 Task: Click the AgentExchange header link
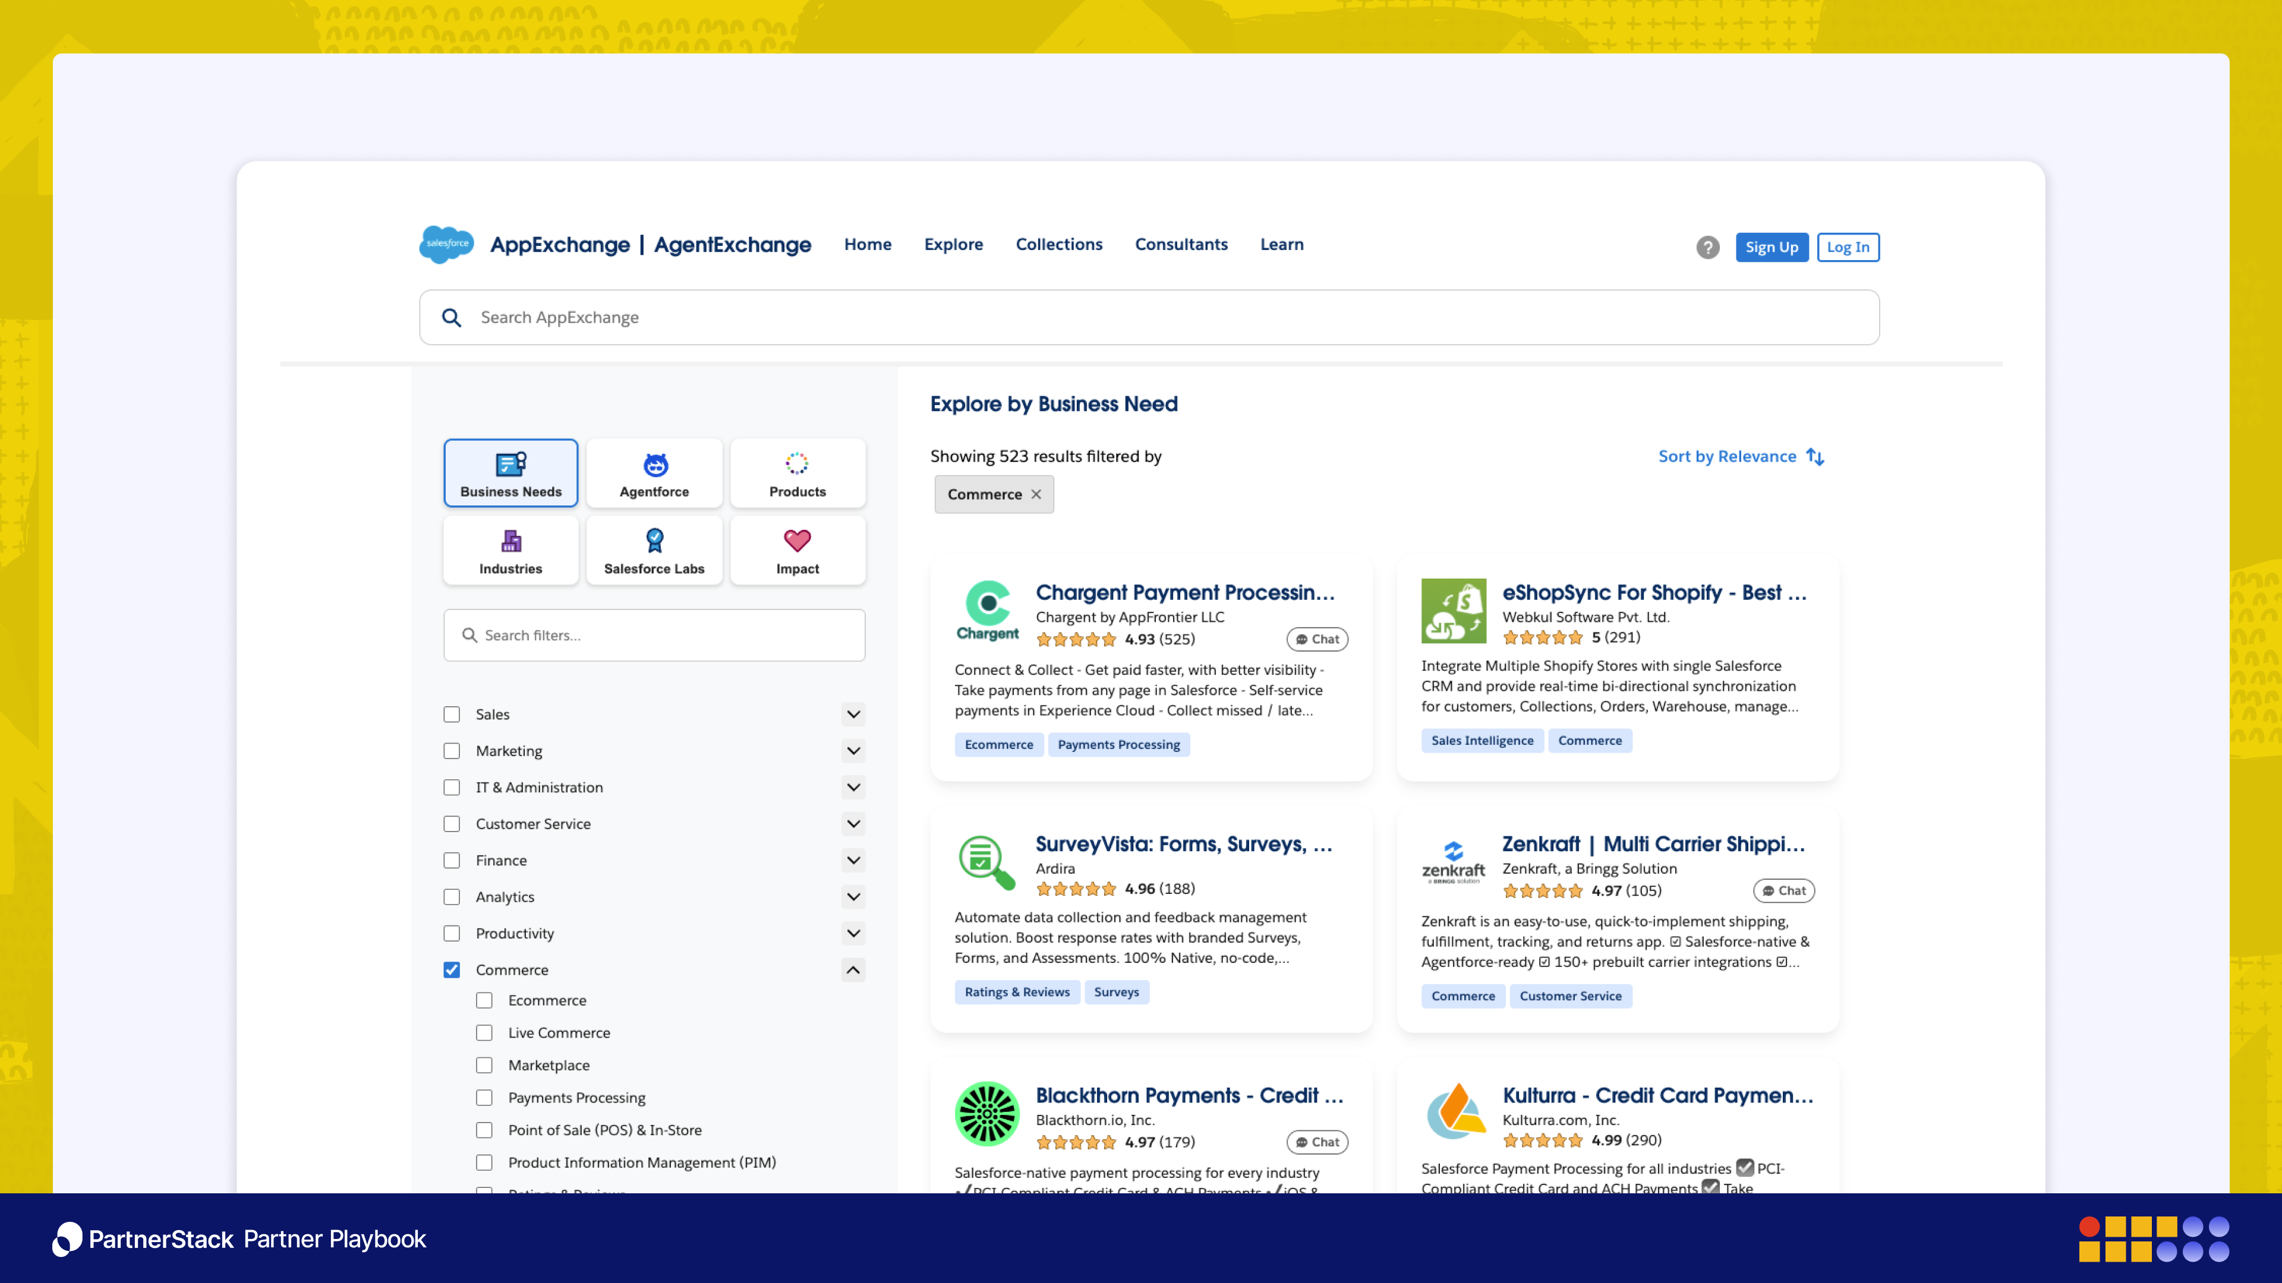click(733, 245)
